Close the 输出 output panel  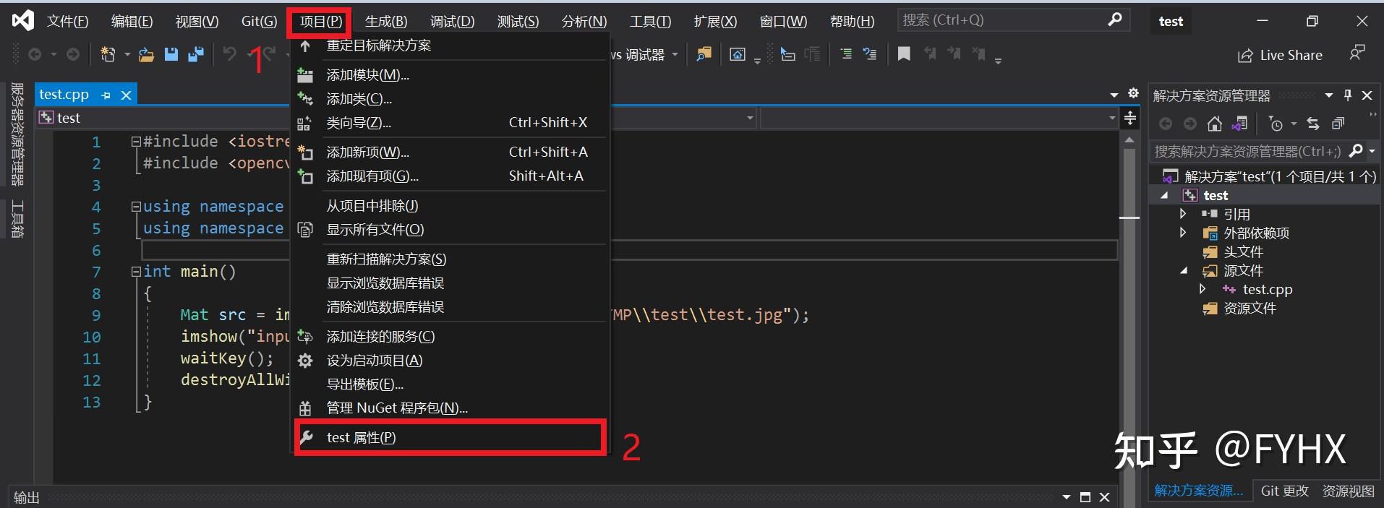pos(1104,497)
